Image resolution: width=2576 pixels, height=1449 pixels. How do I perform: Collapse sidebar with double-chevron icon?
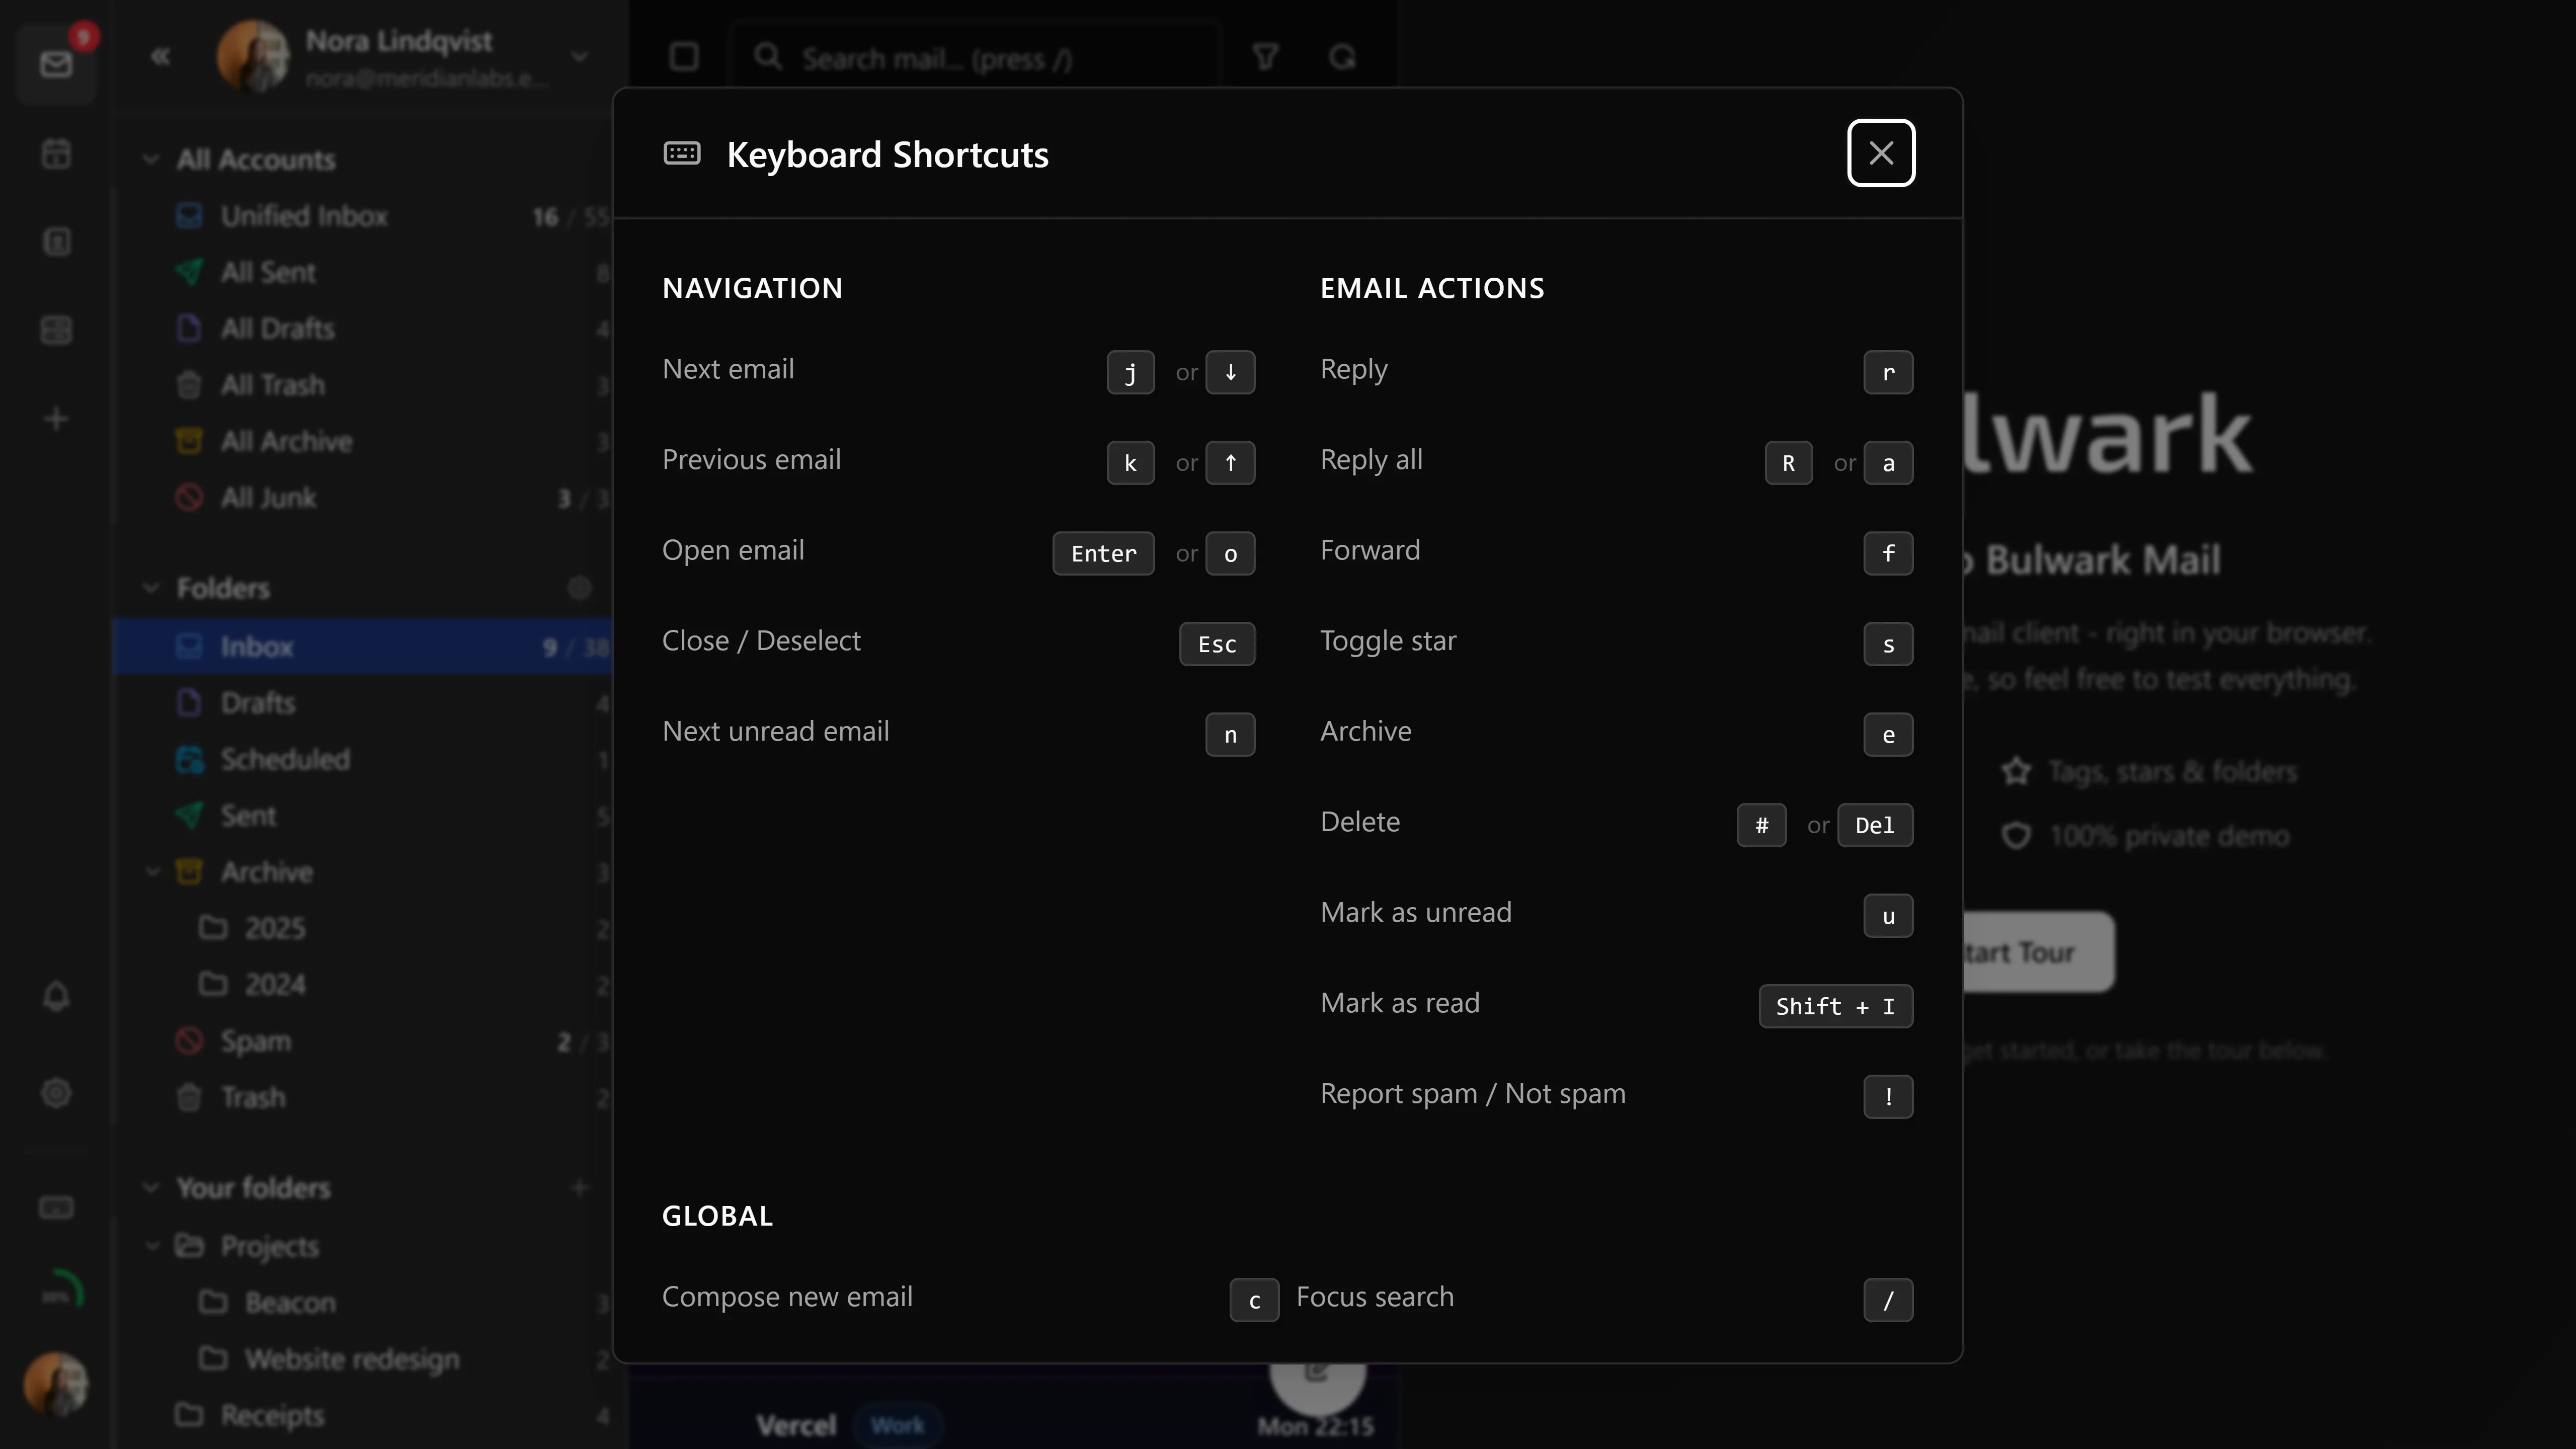(x=160, y=57)
